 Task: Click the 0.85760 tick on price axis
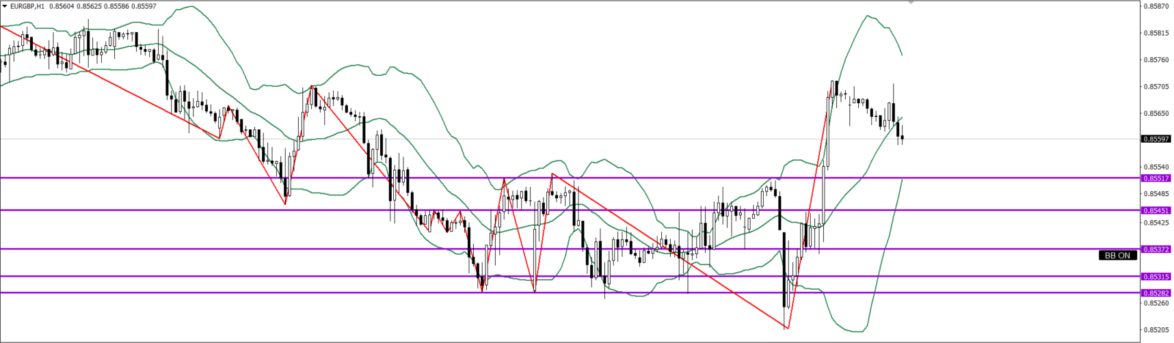[x=1156, y=59]
